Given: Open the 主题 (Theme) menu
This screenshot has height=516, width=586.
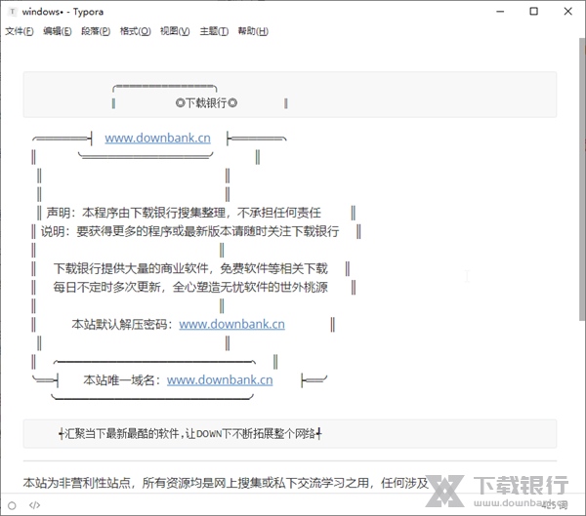Looking at the screenshot, I should point(214,31).
